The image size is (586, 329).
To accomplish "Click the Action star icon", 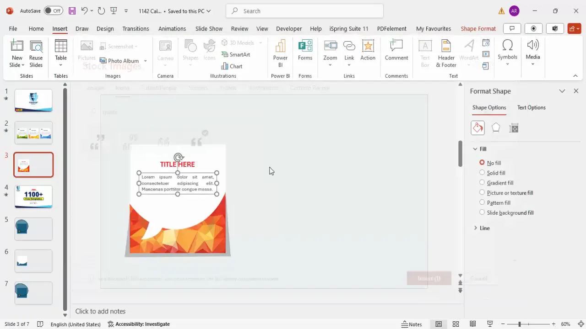I will (368, 46).
